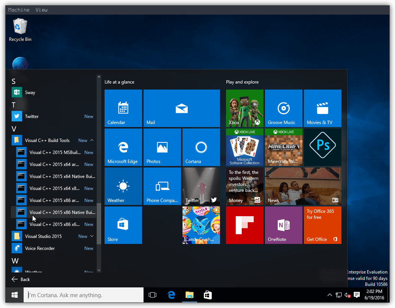Open Visual C++ 2015 x64 x86 prompt
The width and height of the screenshot is (395, 308).
coord(54,188)
